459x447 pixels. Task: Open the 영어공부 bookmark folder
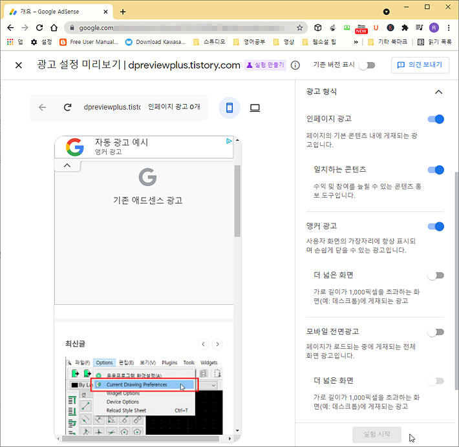[x=249, y=42]
